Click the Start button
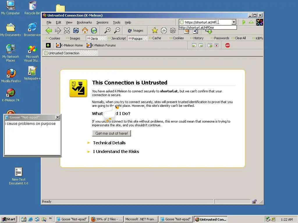Screen dimensions: 298x223 coord(8,219)
